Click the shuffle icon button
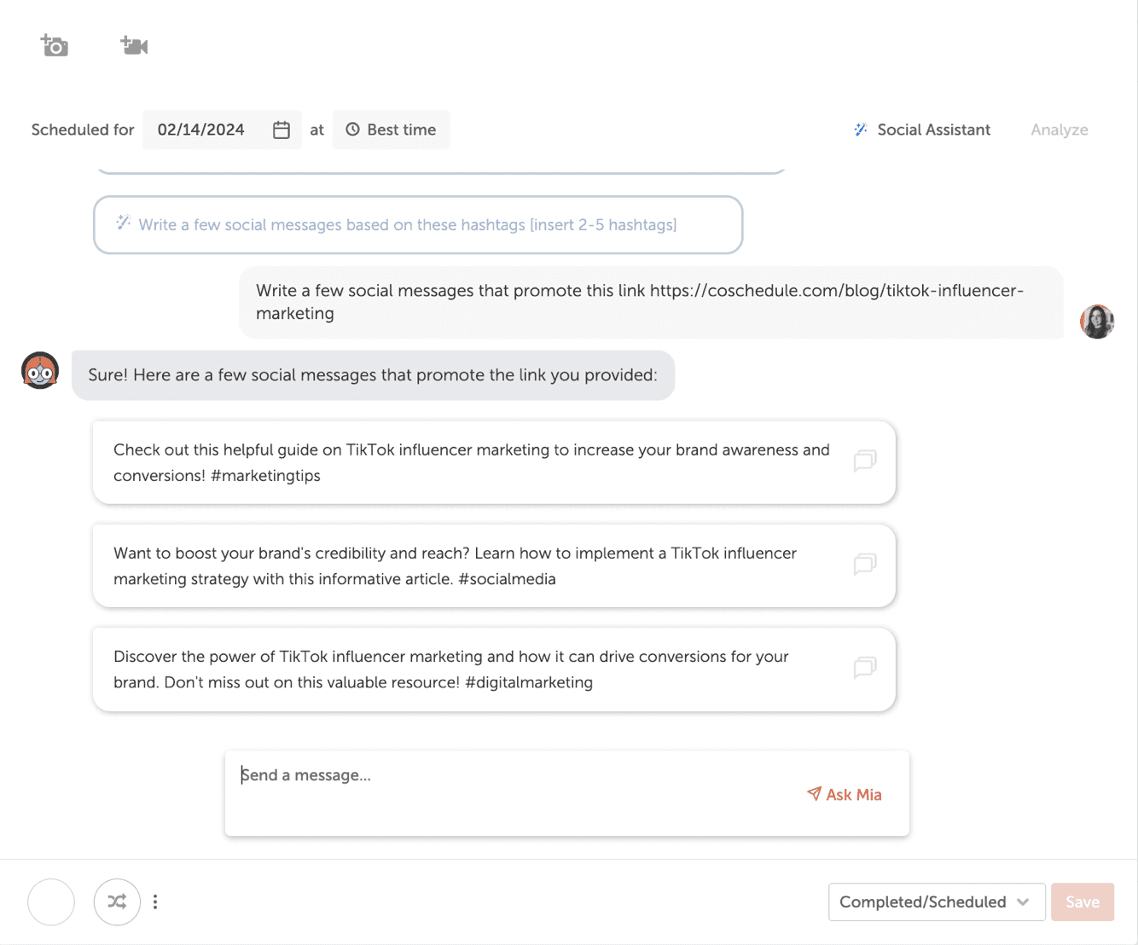The height and width of the screenshot is (945, 1138). pos(117,902)
